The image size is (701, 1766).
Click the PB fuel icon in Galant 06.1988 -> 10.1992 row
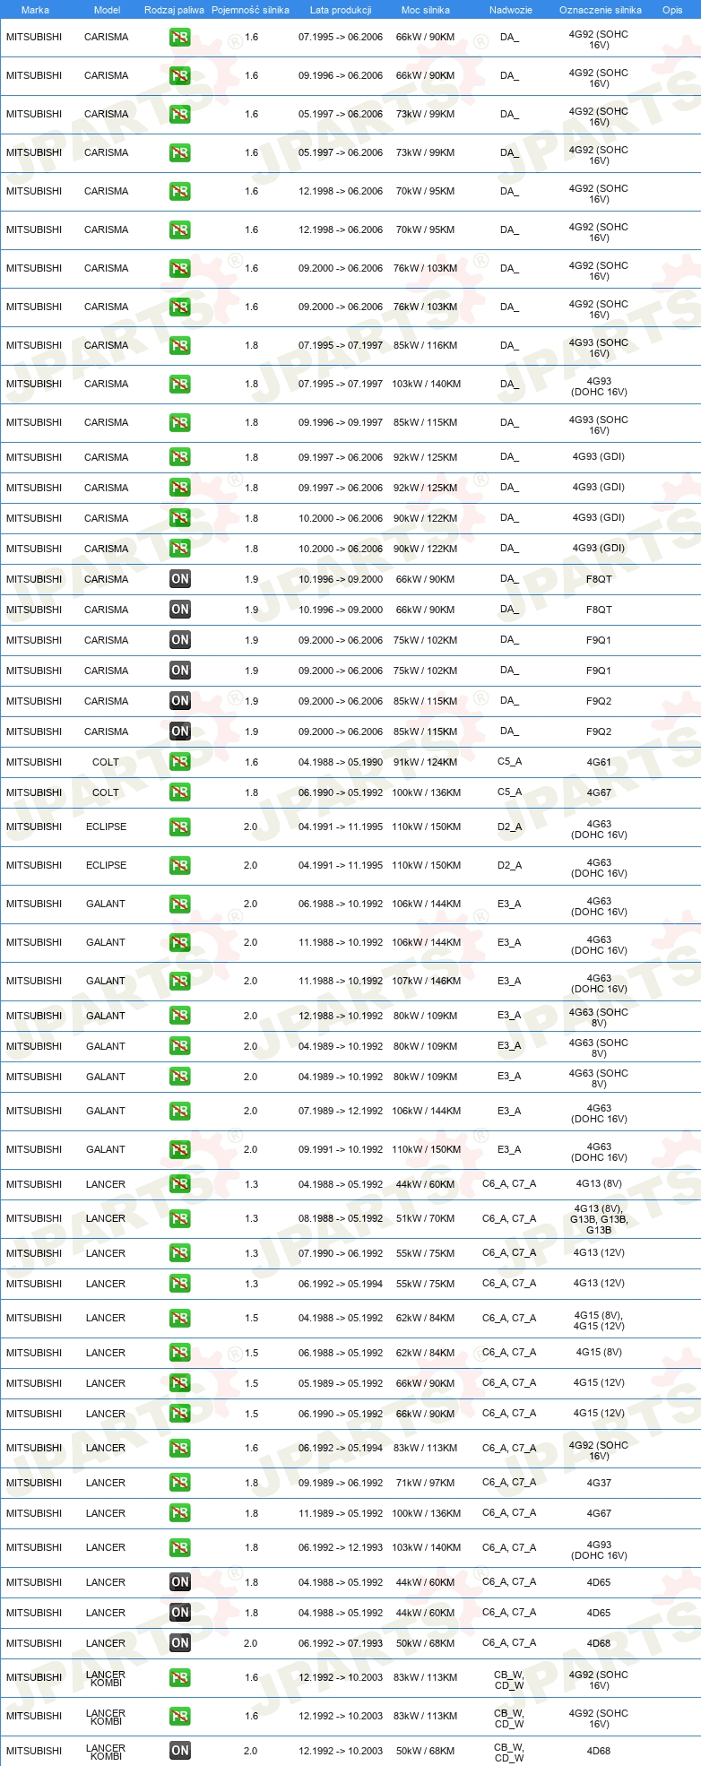click(x=180, y=905)
